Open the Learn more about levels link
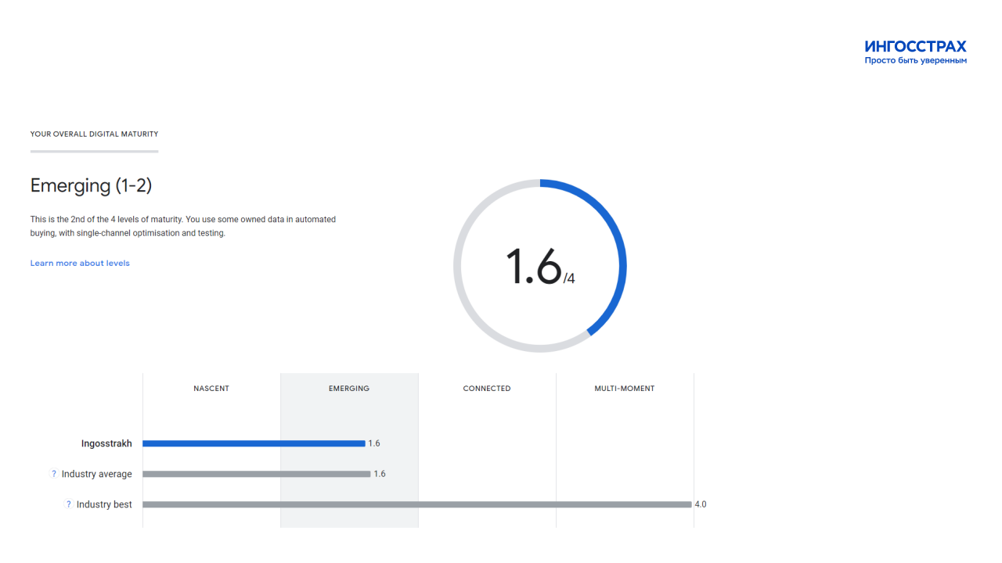 point(80,264)
